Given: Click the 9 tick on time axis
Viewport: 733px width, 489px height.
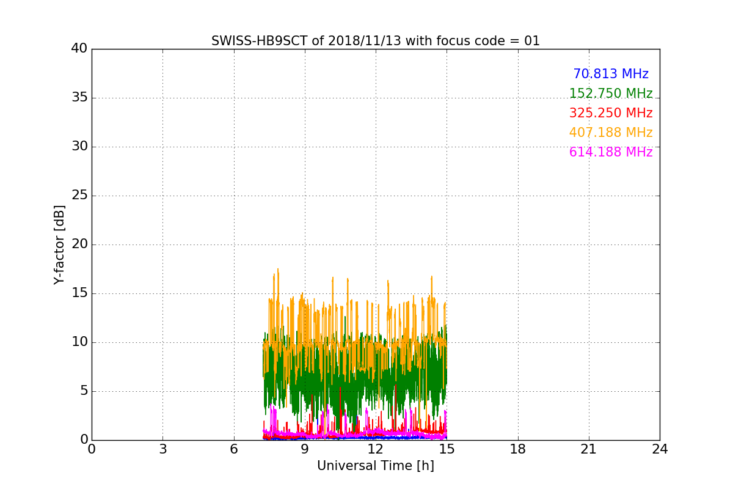Looking at the screenshot, I should coord(305,449).
